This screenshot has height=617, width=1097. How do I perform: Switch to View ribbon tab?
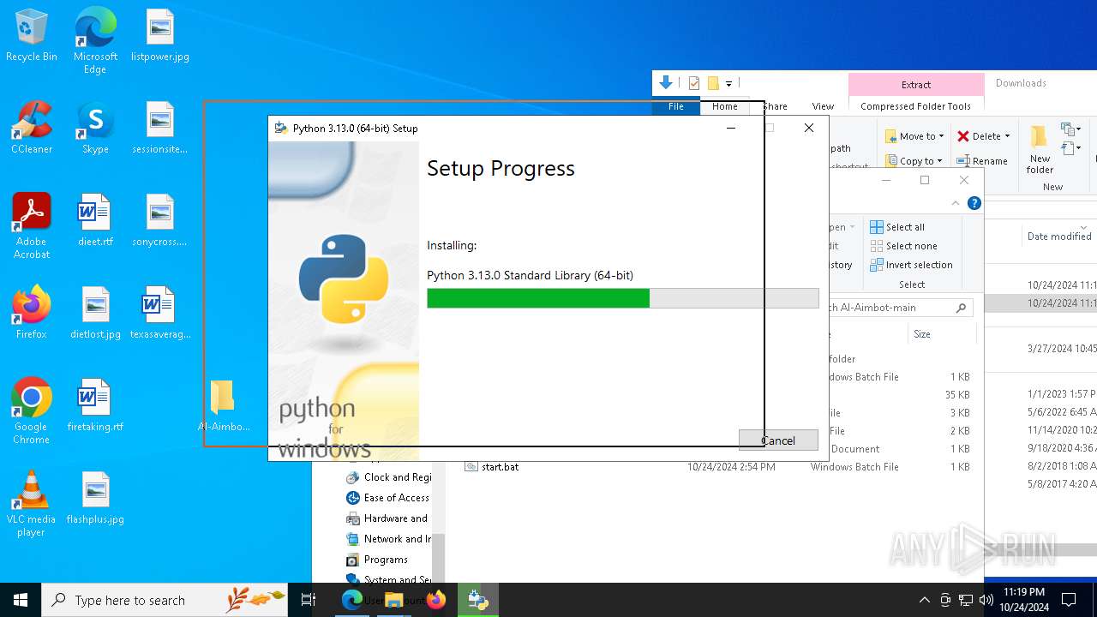(x=823, y=106)
